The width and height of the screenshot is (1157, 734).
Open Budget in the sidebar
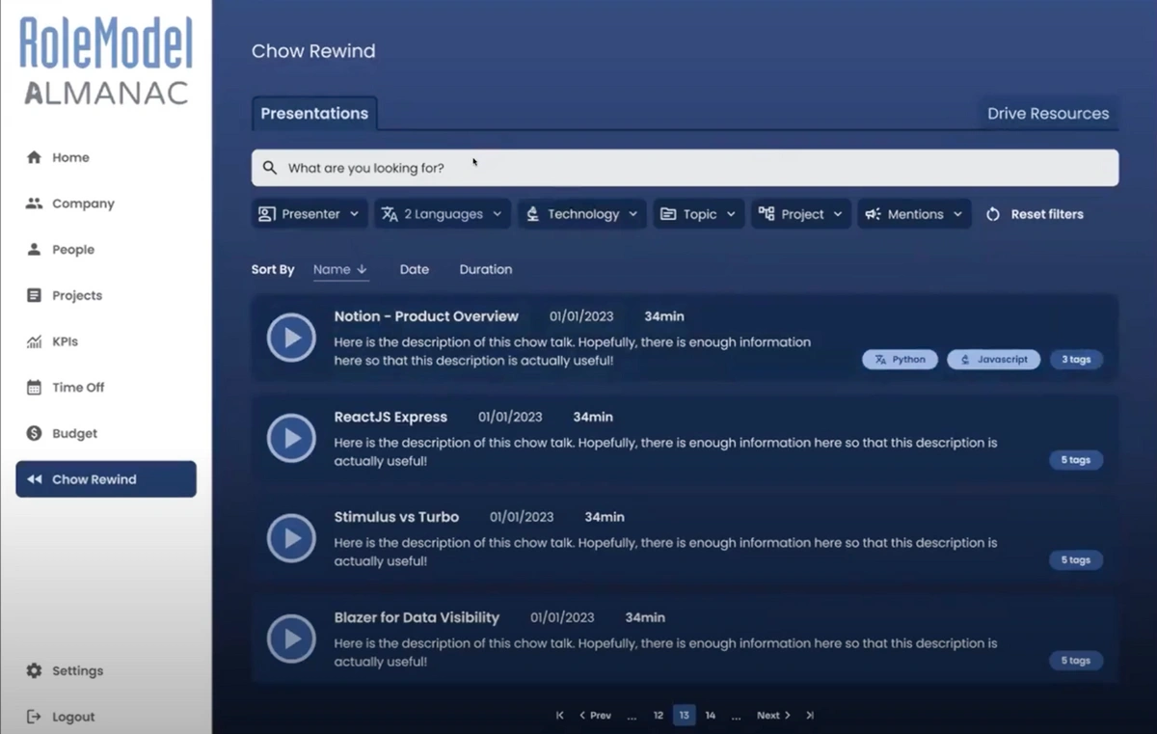(x=106, y=433)
